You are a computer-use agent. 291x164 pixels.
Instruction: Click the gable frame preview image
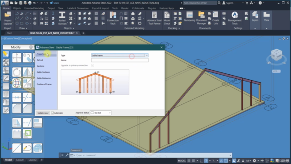point(95,82)
